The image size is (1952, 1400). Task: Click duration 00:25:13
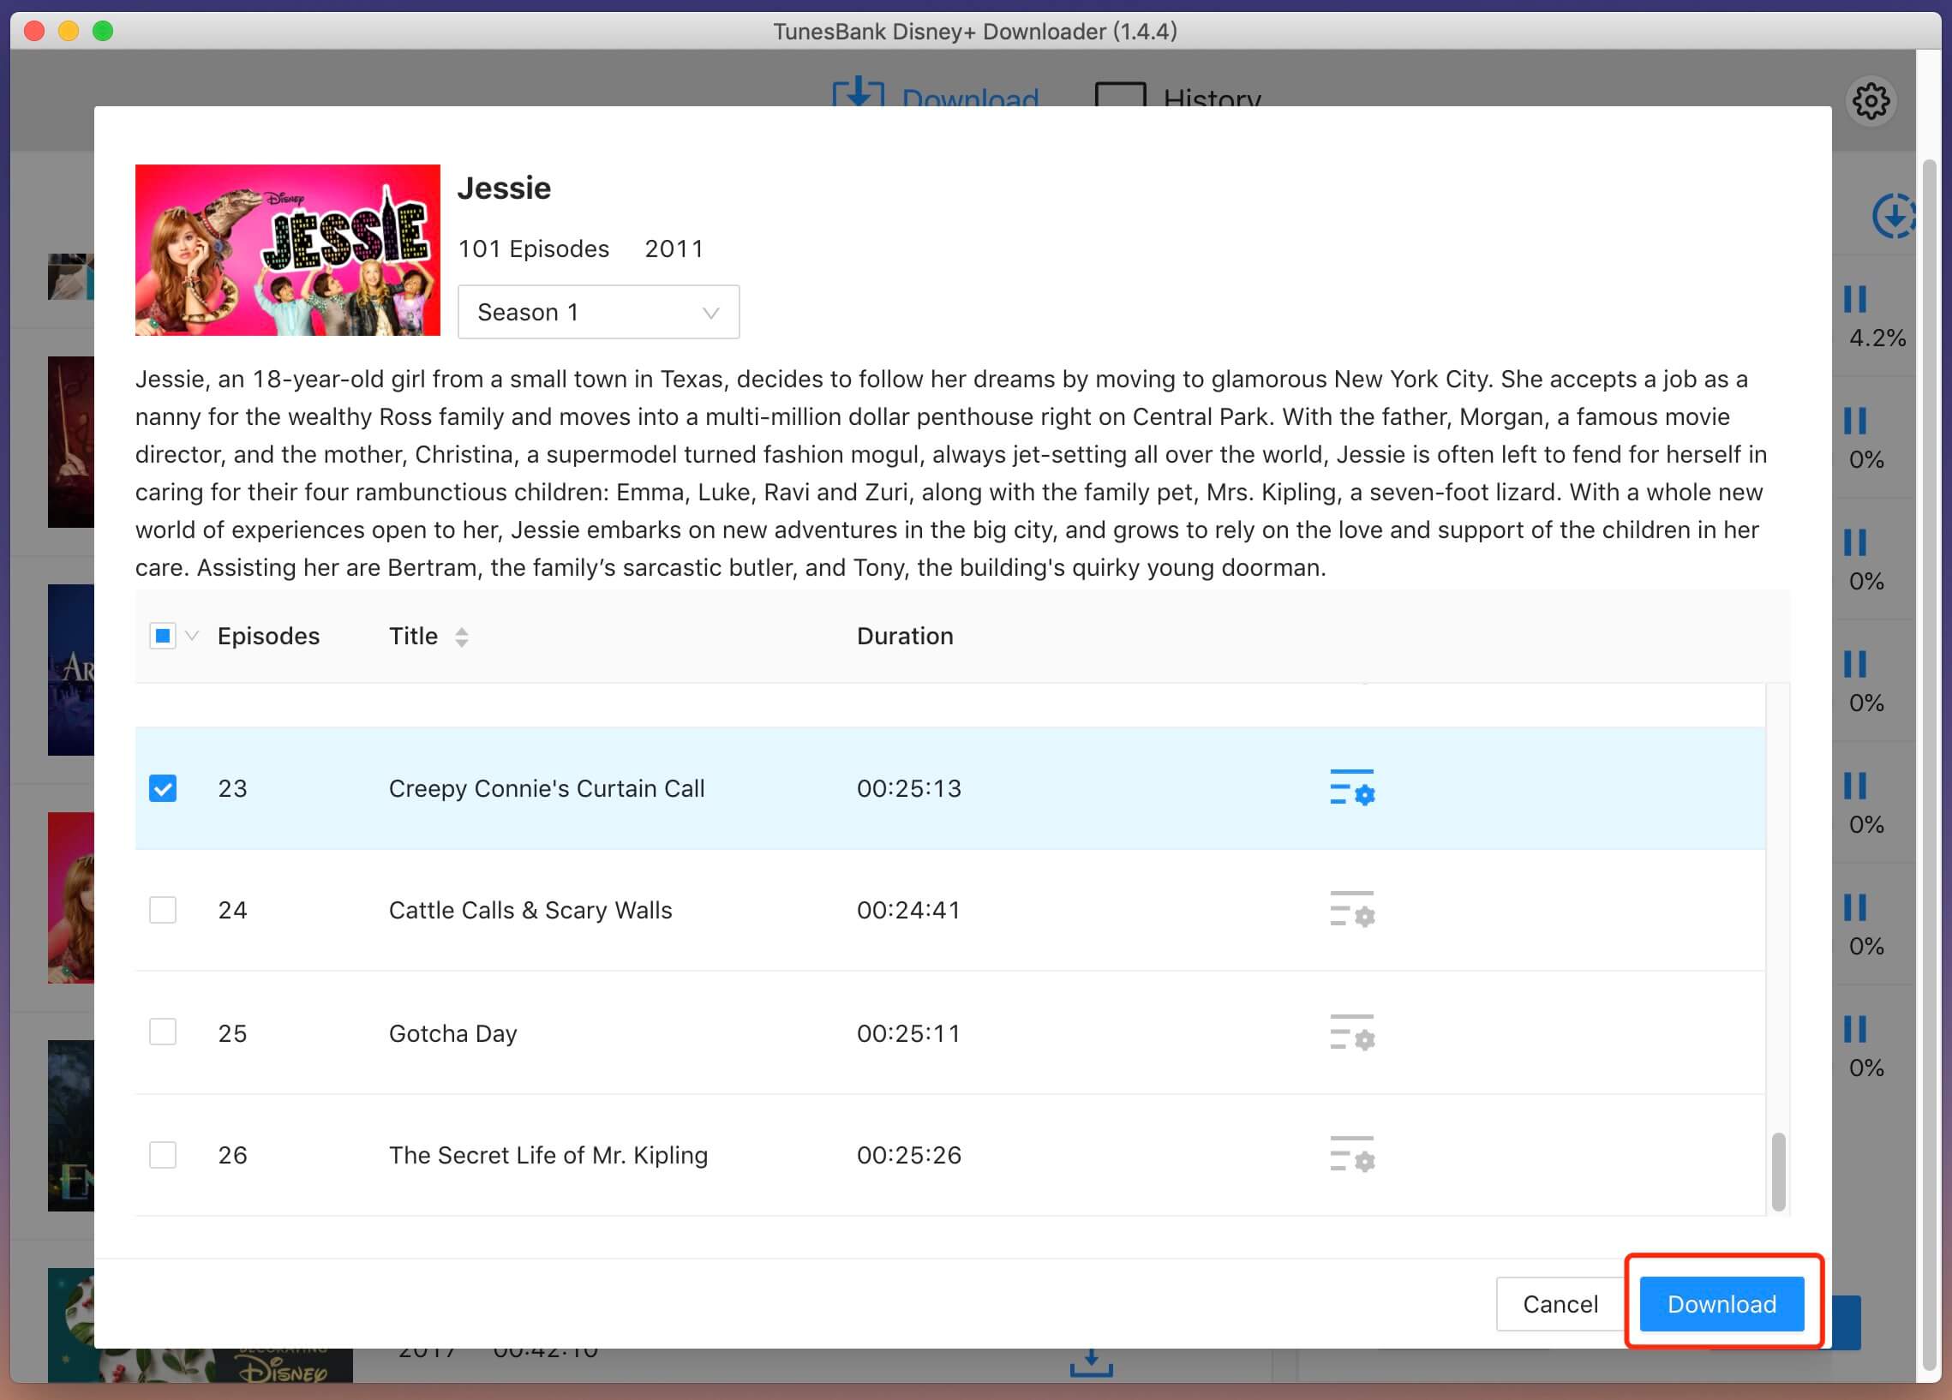coord(909,788)
